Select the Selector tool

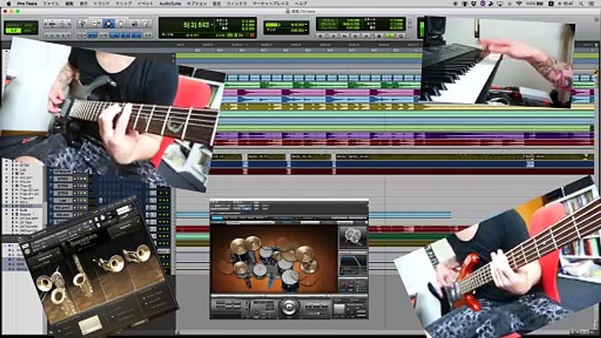108,23
